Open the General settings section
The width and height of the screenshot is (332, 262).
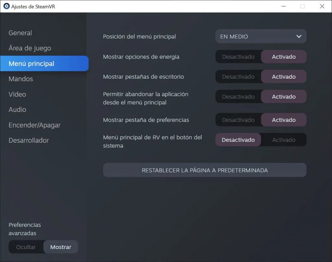[20, 33]
